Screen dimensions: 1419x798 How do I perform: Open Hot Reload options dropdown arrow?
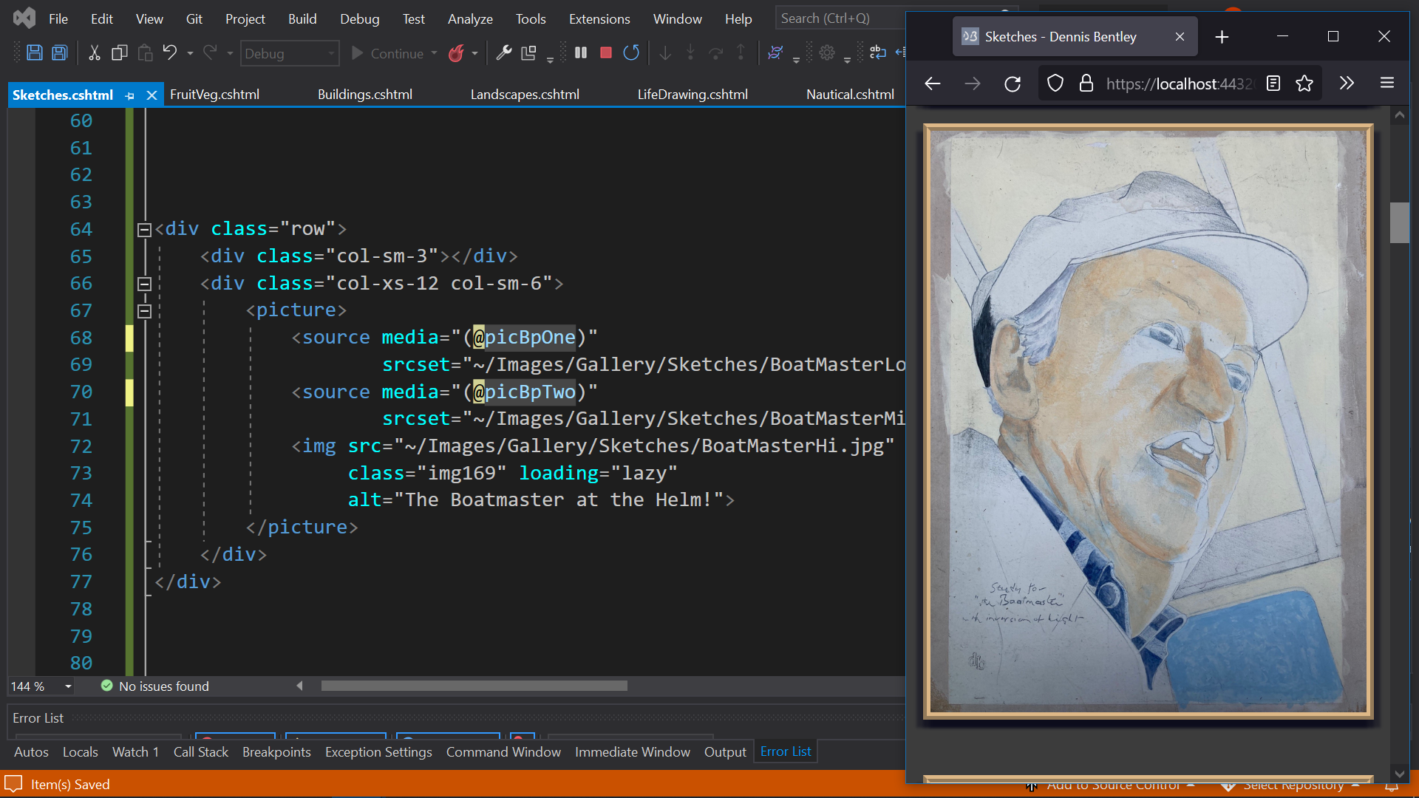[x=474, y=53]
